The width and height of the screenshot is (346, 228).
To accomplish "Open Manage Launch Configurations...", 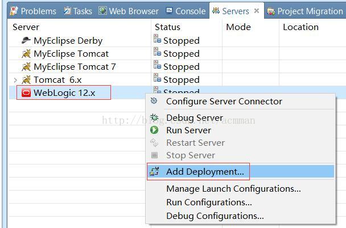I will tap(241, 189).
